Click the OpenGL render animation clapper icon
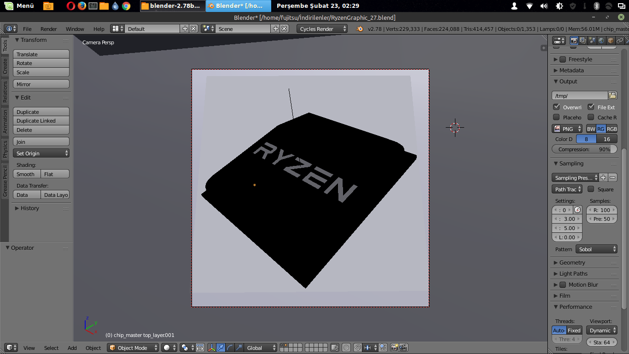The image size is (629, 354). coord(403,348)
